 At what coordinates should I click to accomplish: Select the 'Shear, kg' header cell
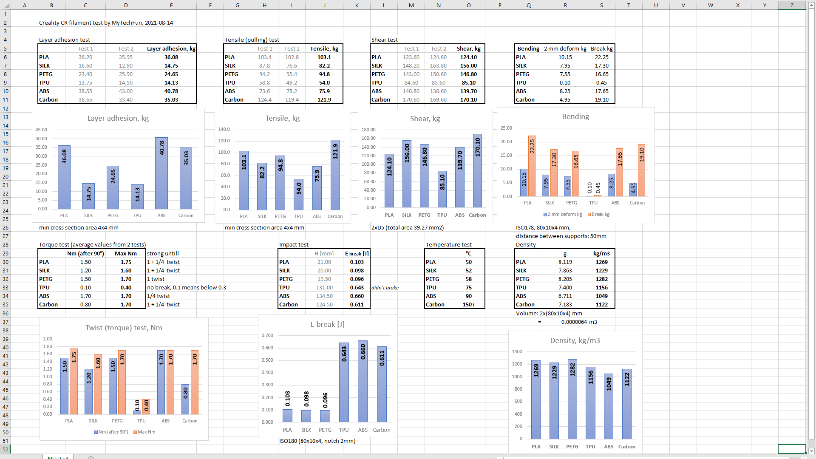coord(468,49)
